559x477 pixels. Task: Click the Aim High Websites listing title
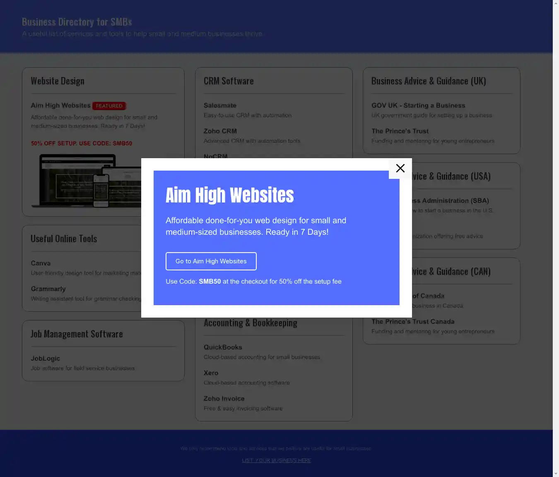(x=60, y=106)
